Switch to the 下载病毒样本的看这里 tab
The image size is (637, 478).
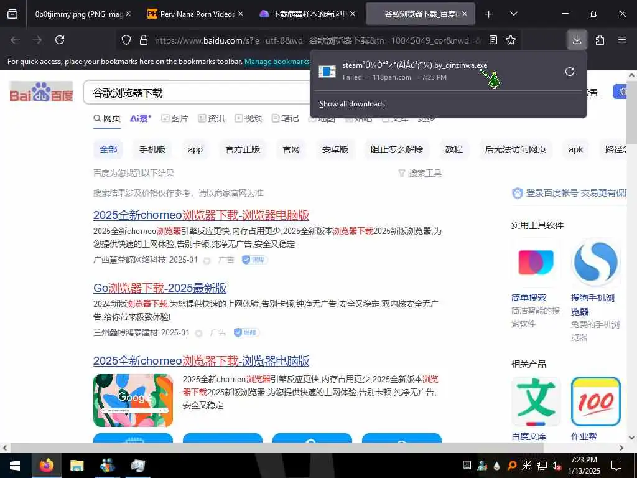coord(307,14)
